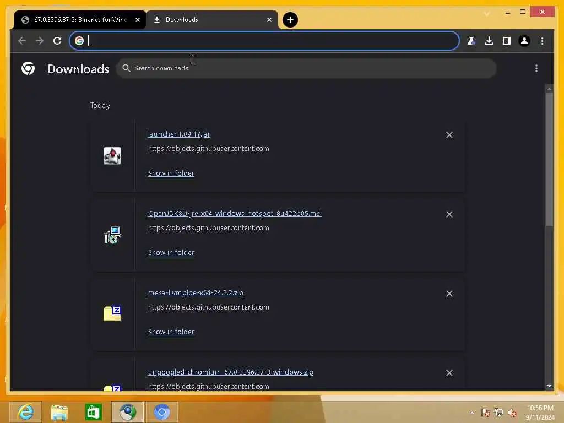The width and height of the screenshot is (564, 423).
Task: Minimize the browser window
Action: click(507, 13)
